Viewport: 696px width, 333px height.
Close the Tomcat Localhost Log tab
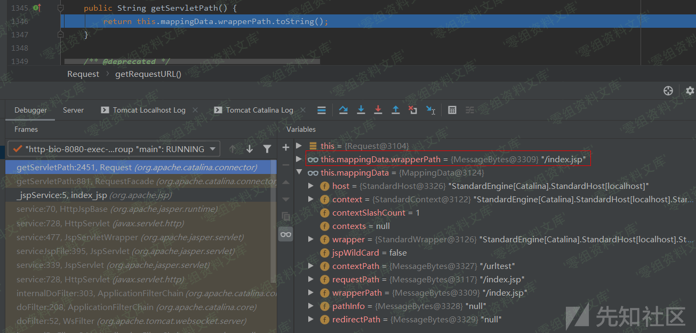[x=195, y=110]
